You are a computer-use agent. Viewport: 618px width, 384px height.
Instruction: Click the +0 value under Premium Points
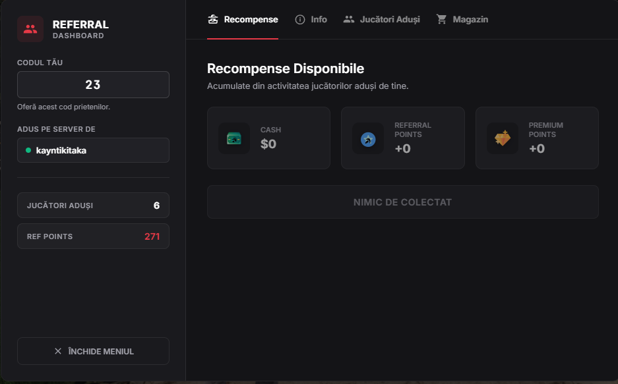click(x=537, y=149)
